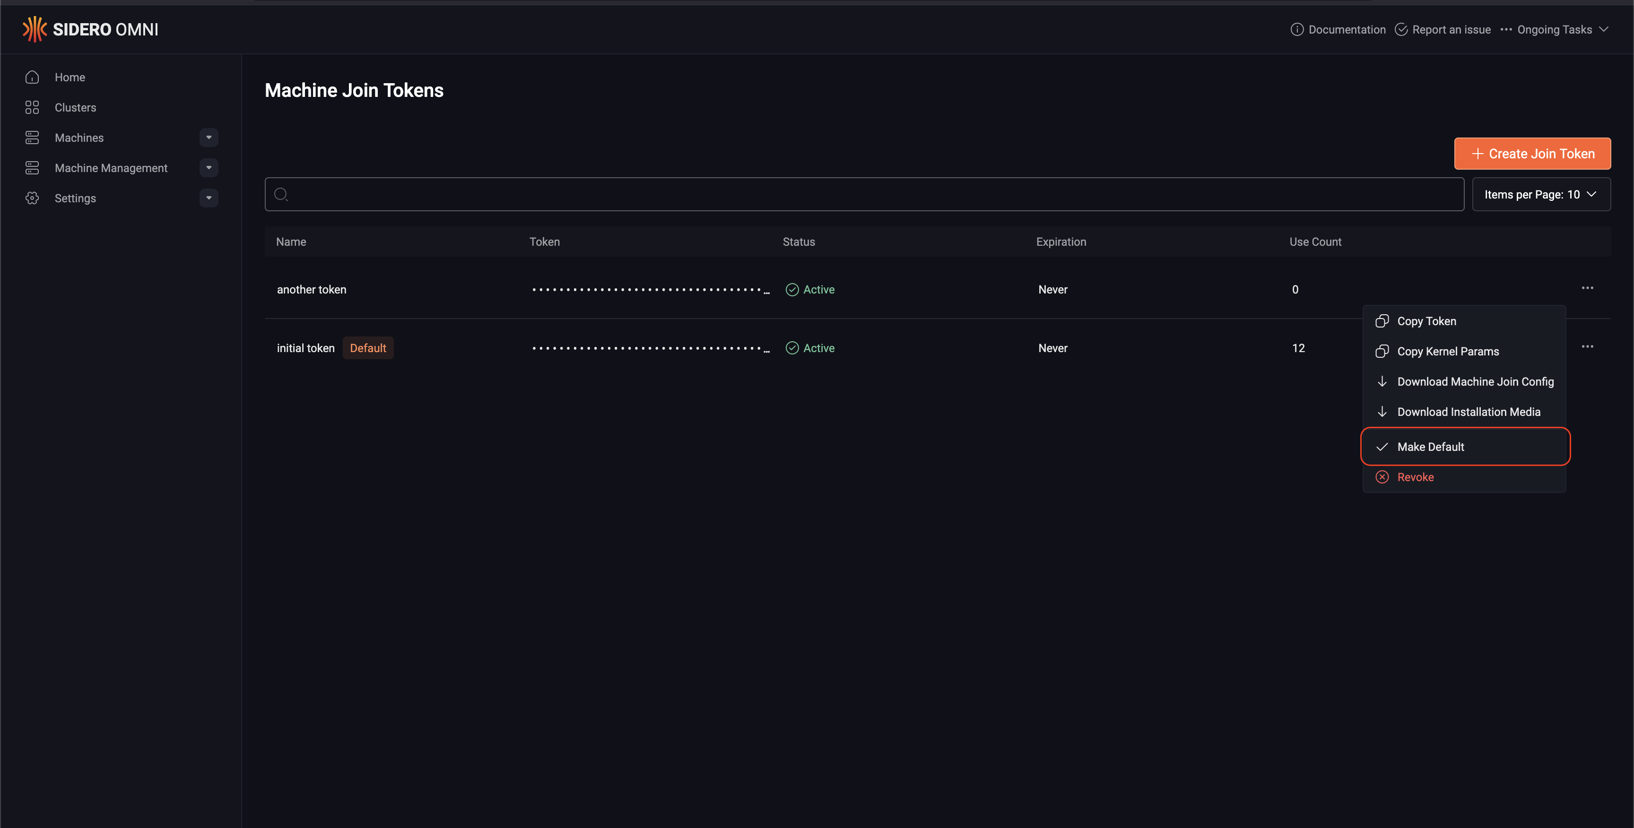Click the Download Installation Media arrow icon

tap(1382, 412)
